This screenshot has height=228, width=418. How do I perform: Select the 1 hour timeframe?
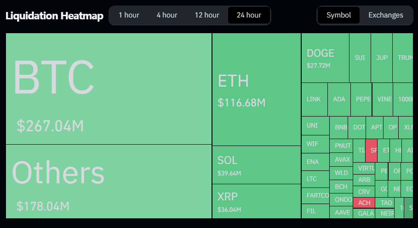(129, 15)
